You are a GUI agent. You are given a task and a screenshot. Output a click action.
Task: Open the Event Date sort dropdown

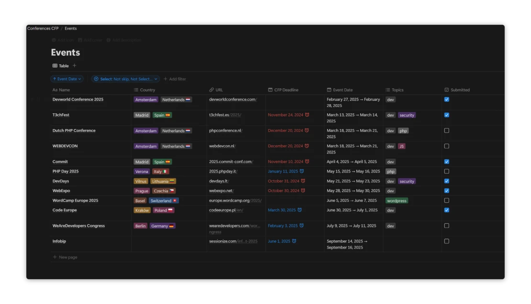(x=67, y=79)
